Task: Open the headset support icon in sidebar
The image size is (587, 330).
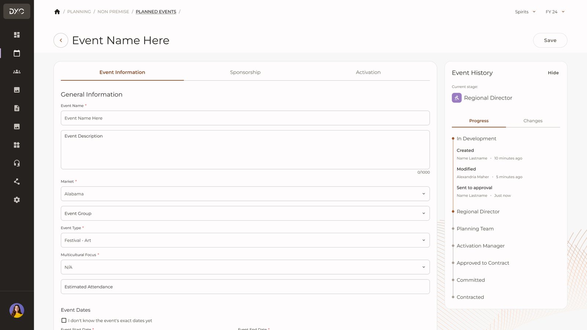Action: tap(17, 163)
